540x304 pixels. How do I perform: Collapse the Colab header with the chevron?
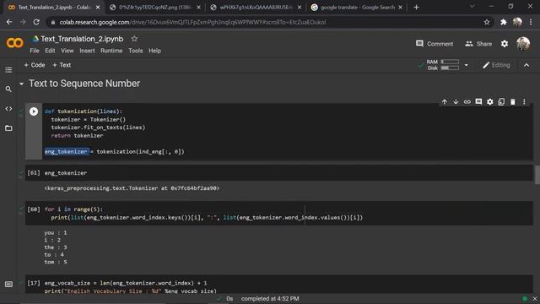[x=526, y=65]
